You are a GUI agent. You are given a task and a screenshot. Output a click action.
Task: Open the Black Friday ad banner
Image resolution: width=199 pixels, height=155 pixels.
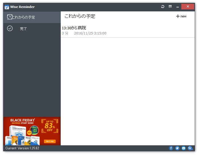coord(32,131)
